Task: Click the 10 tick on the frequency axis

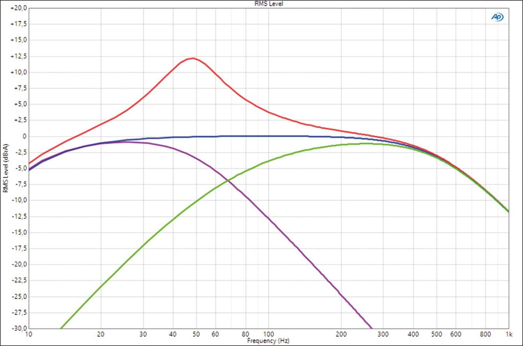Action: [29, 334]
